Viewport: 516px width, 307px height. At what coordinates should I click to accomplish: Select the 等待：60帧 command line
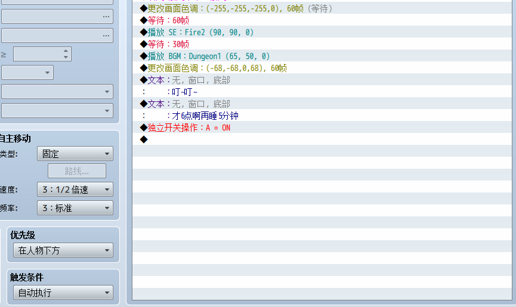tap(322, 20)
